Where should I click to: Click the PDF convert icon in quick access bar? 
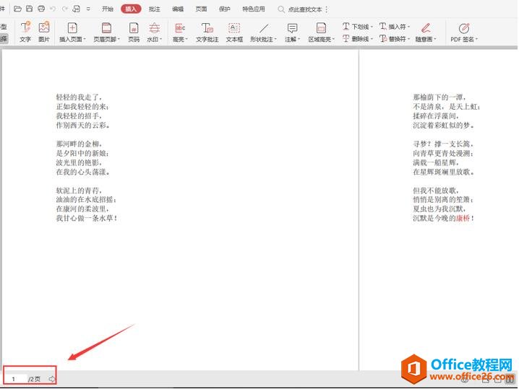[77, 9]
